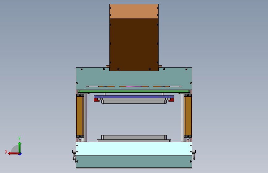Screen dimensions: 268x173
Task: Select the thin green plate under teal plate
Action: (x=134, y=91)
